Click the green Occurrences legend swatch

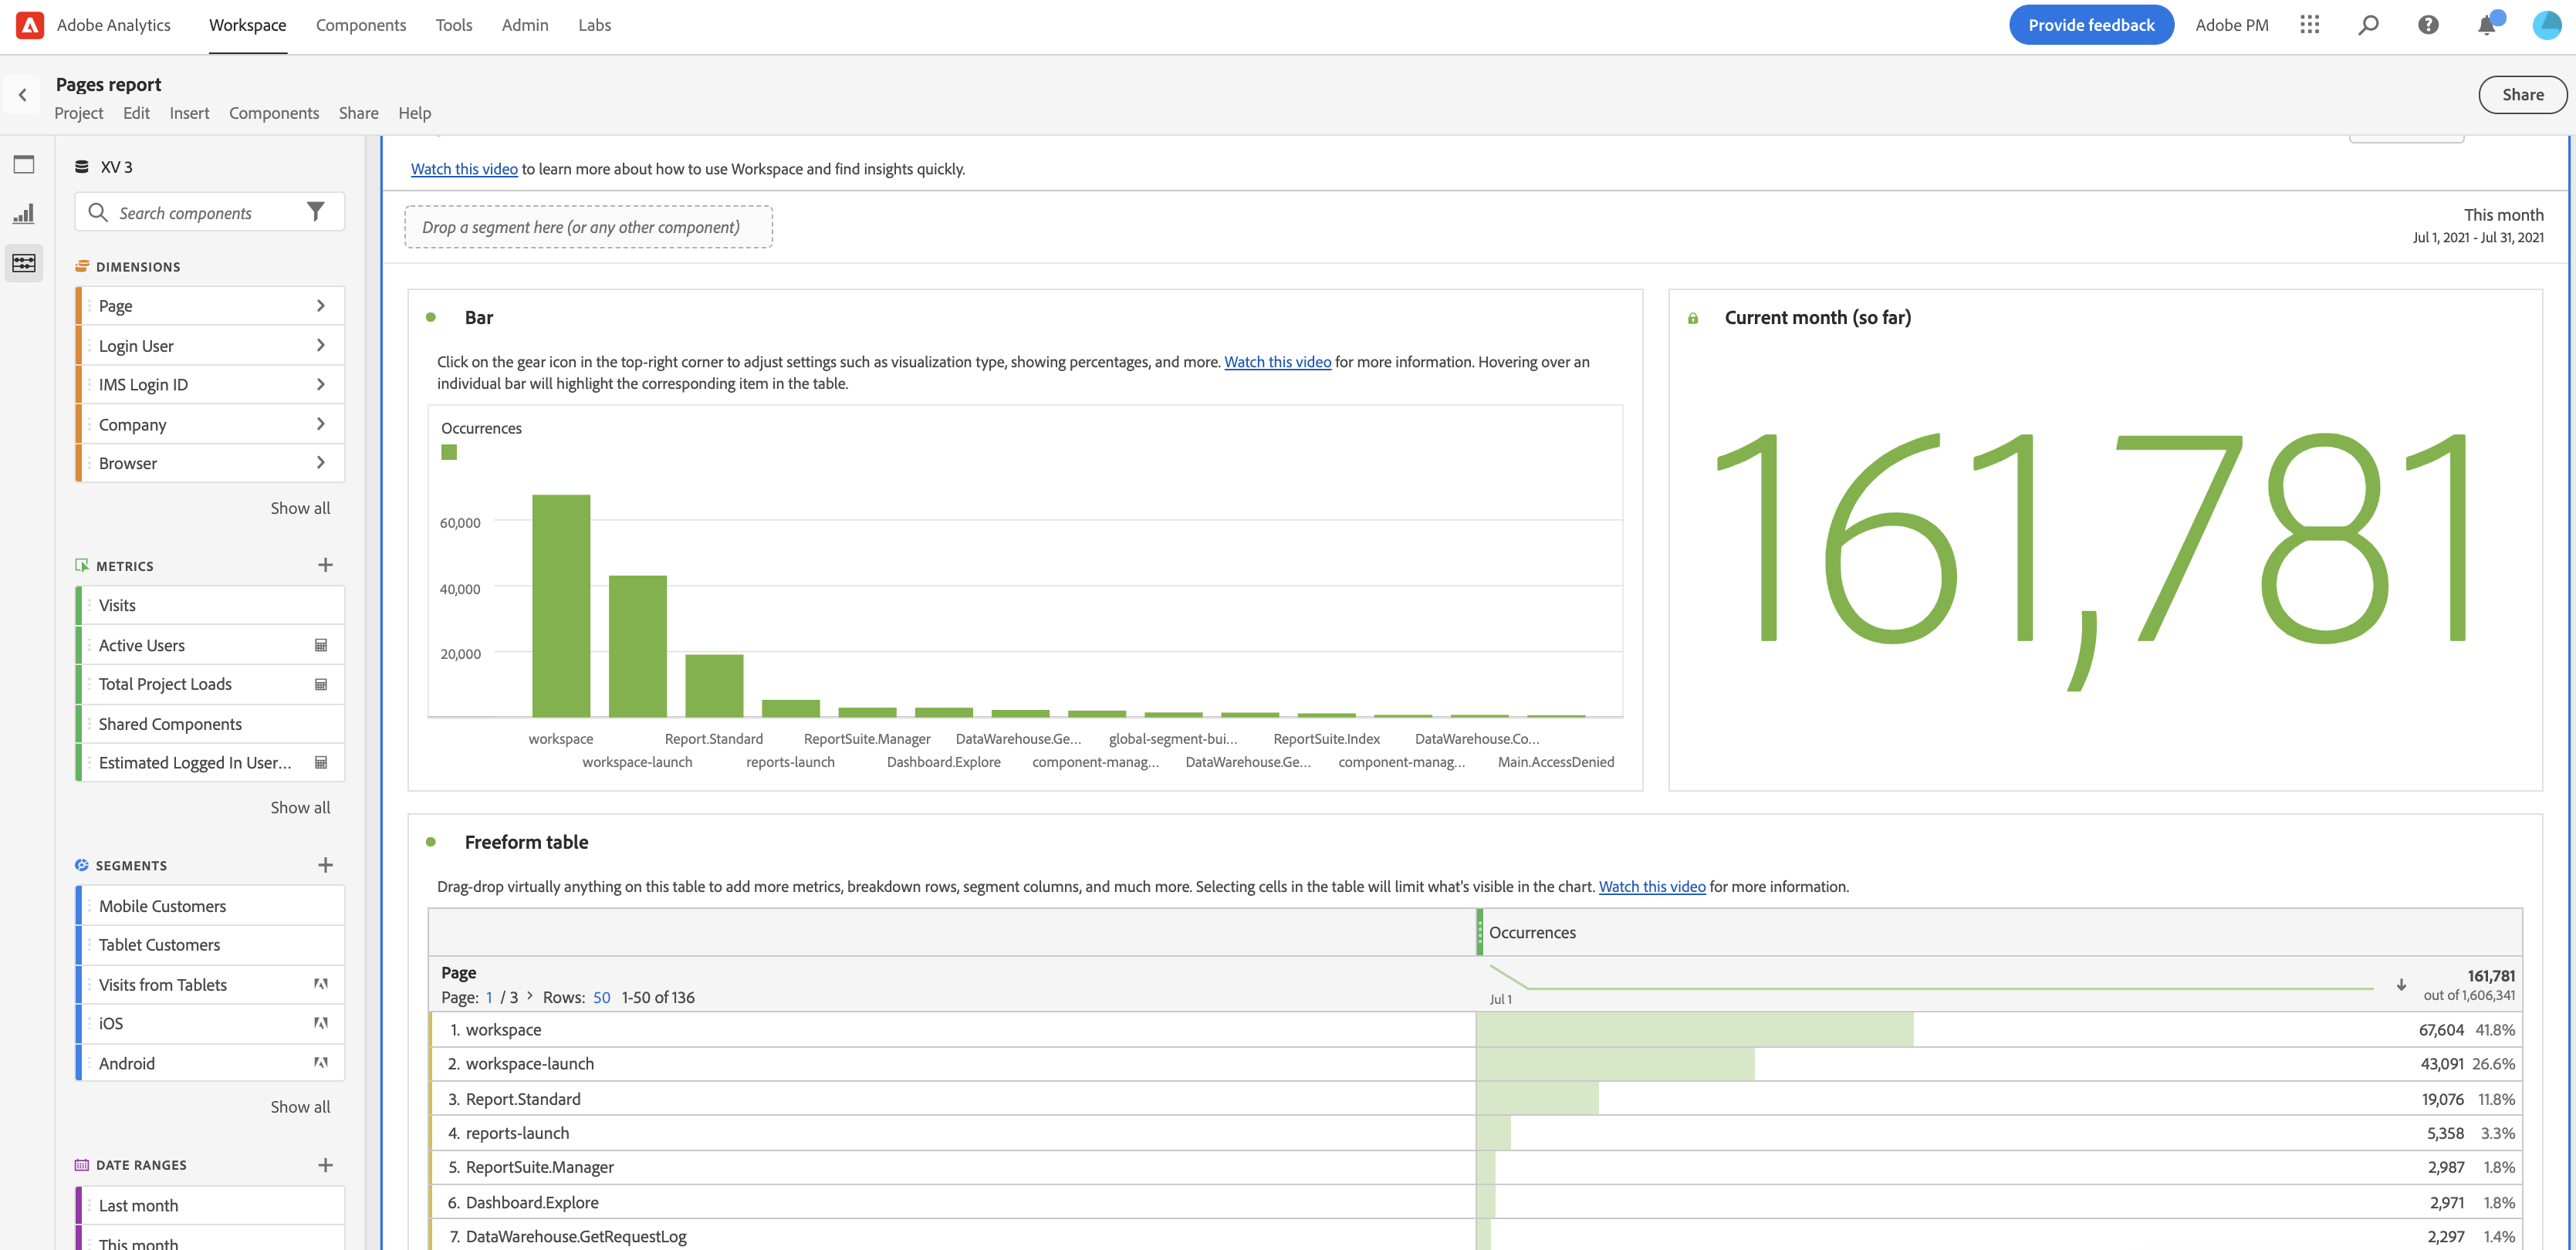449,453
